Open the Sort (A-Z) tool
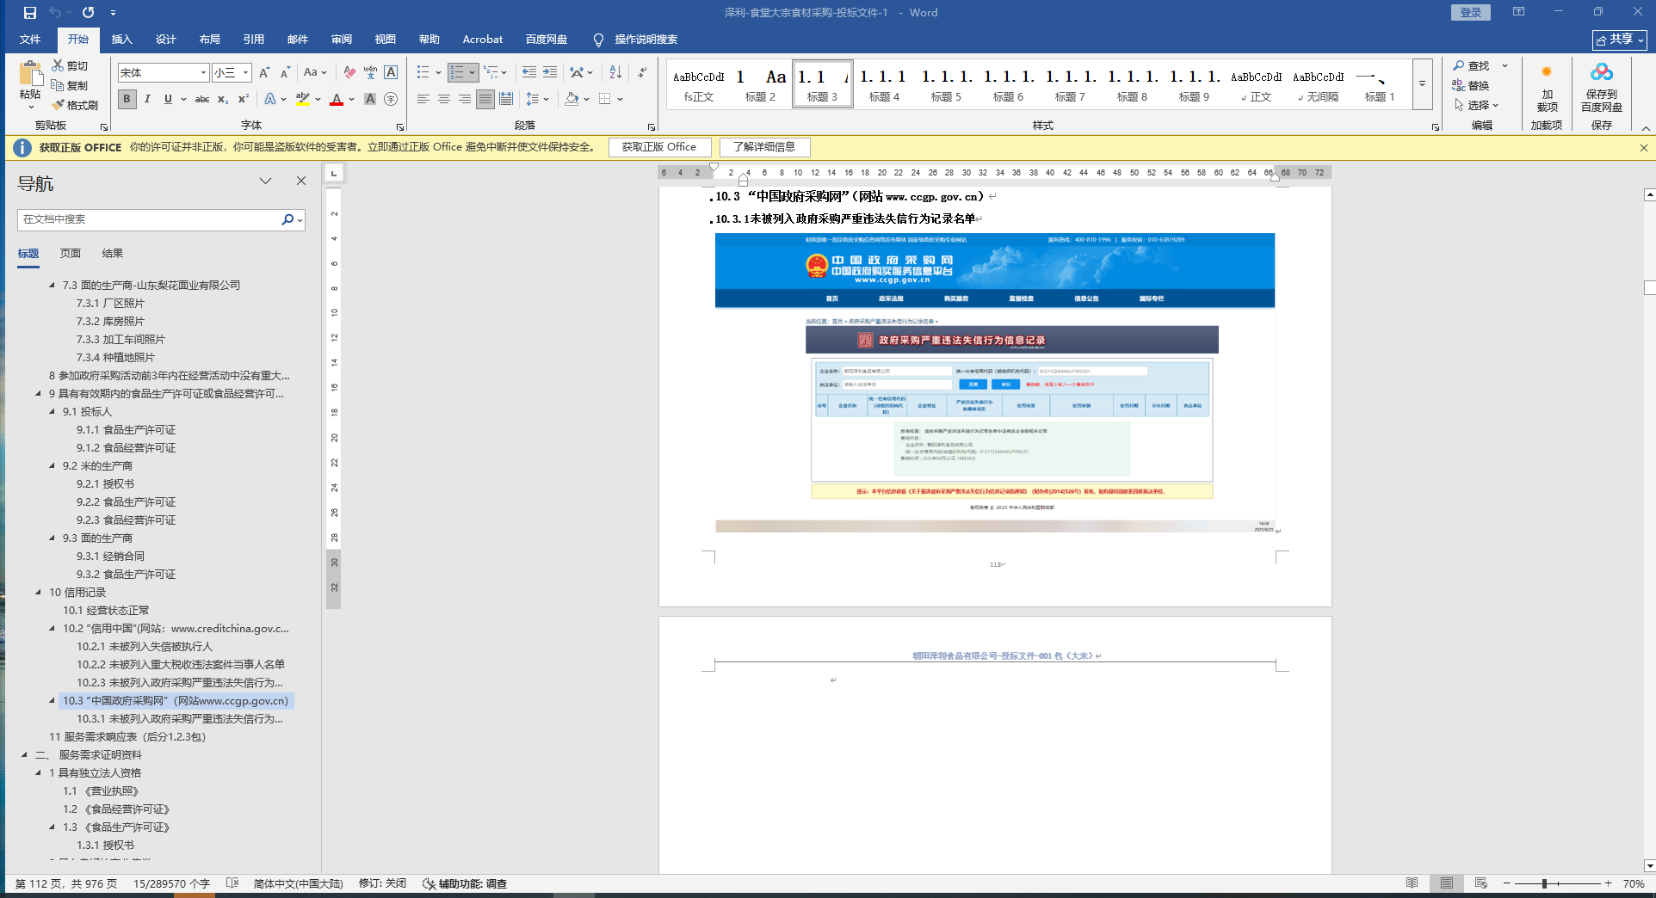 coord(615,72)
